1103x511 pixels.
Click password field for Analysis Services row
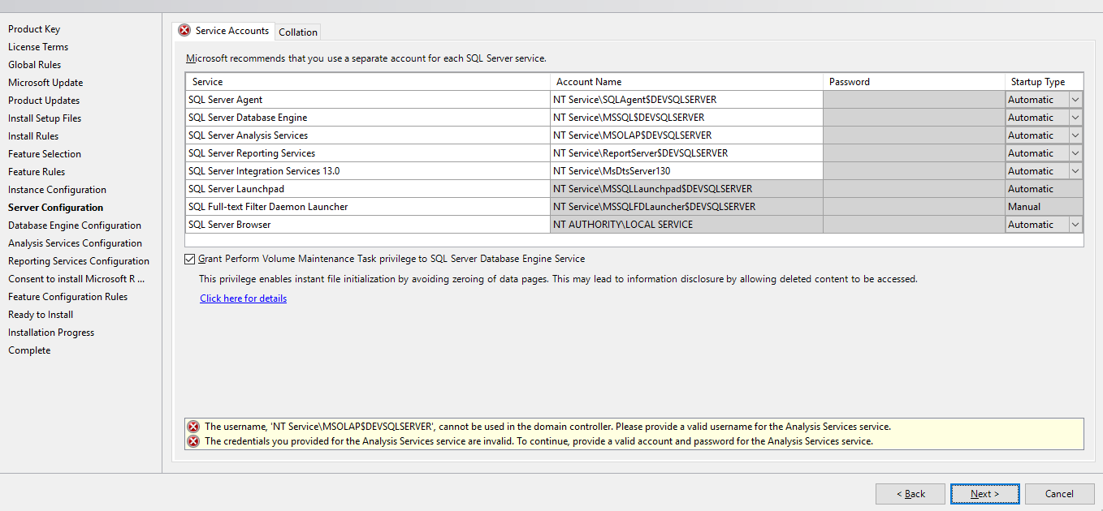[914, 135]
